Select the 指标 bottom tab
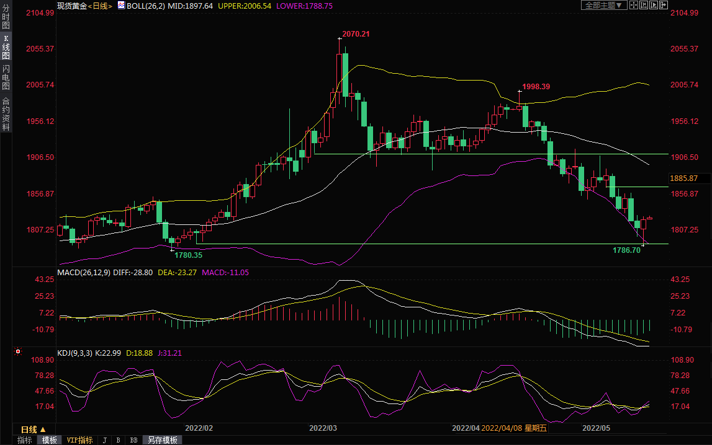Viewport: 712px width, 445px height. point(25,440)
